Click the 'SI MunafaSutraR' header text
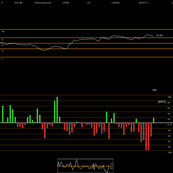The width and height of the screenshot is (173, 173). point(43,3)
